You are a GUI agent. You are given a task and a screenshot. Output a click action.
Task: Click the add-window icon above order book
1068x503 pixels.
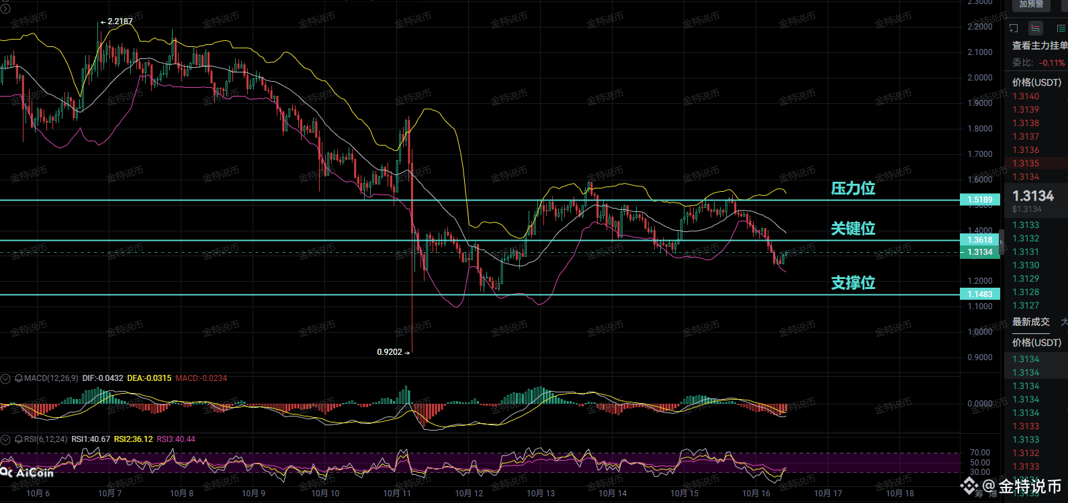1014,28
